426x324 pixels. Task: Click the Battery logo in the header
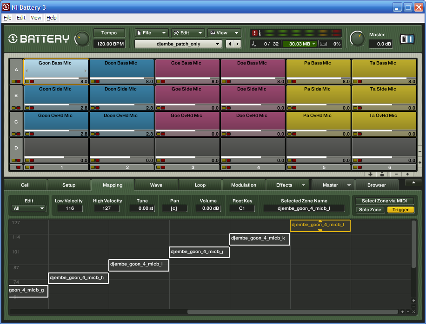coord(39,39)
